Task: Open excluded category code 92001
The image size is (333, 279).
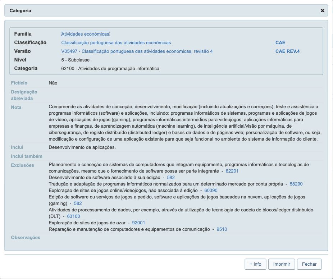Action: coord(138,223)
